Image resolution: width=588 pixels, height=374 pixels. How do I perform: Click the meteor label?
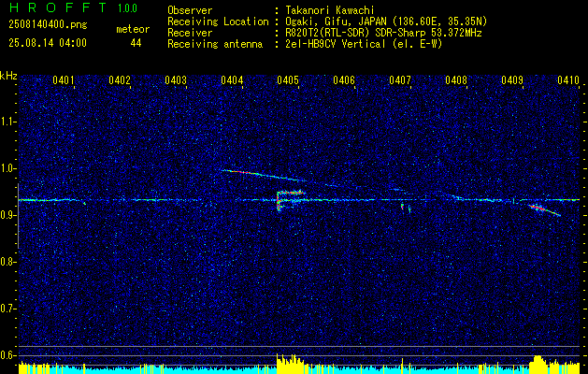coord(133,29)
